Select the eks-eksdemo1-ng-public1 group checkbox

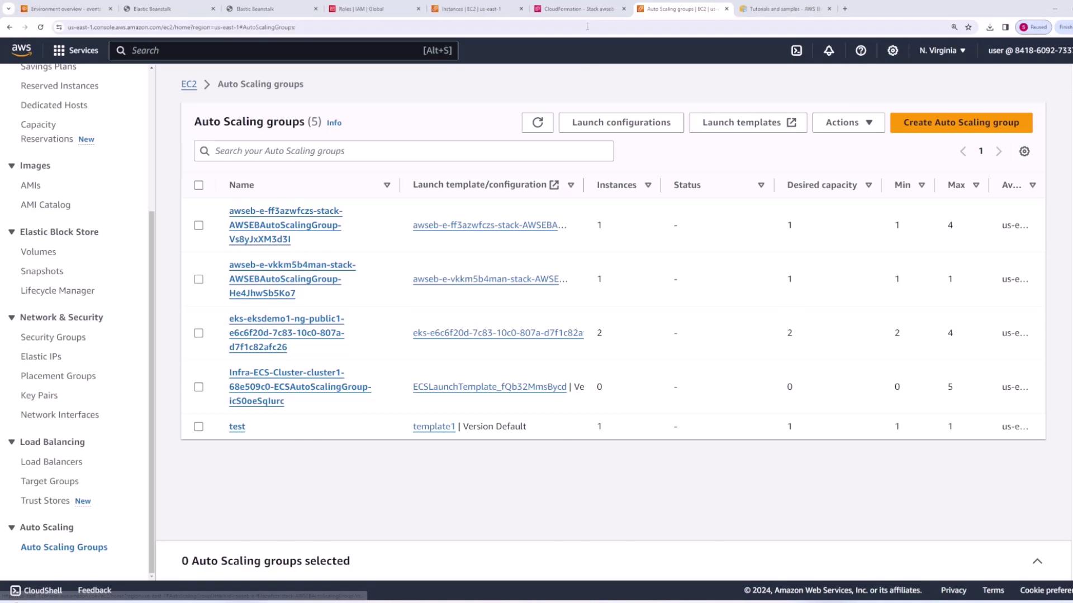point(198,333)
